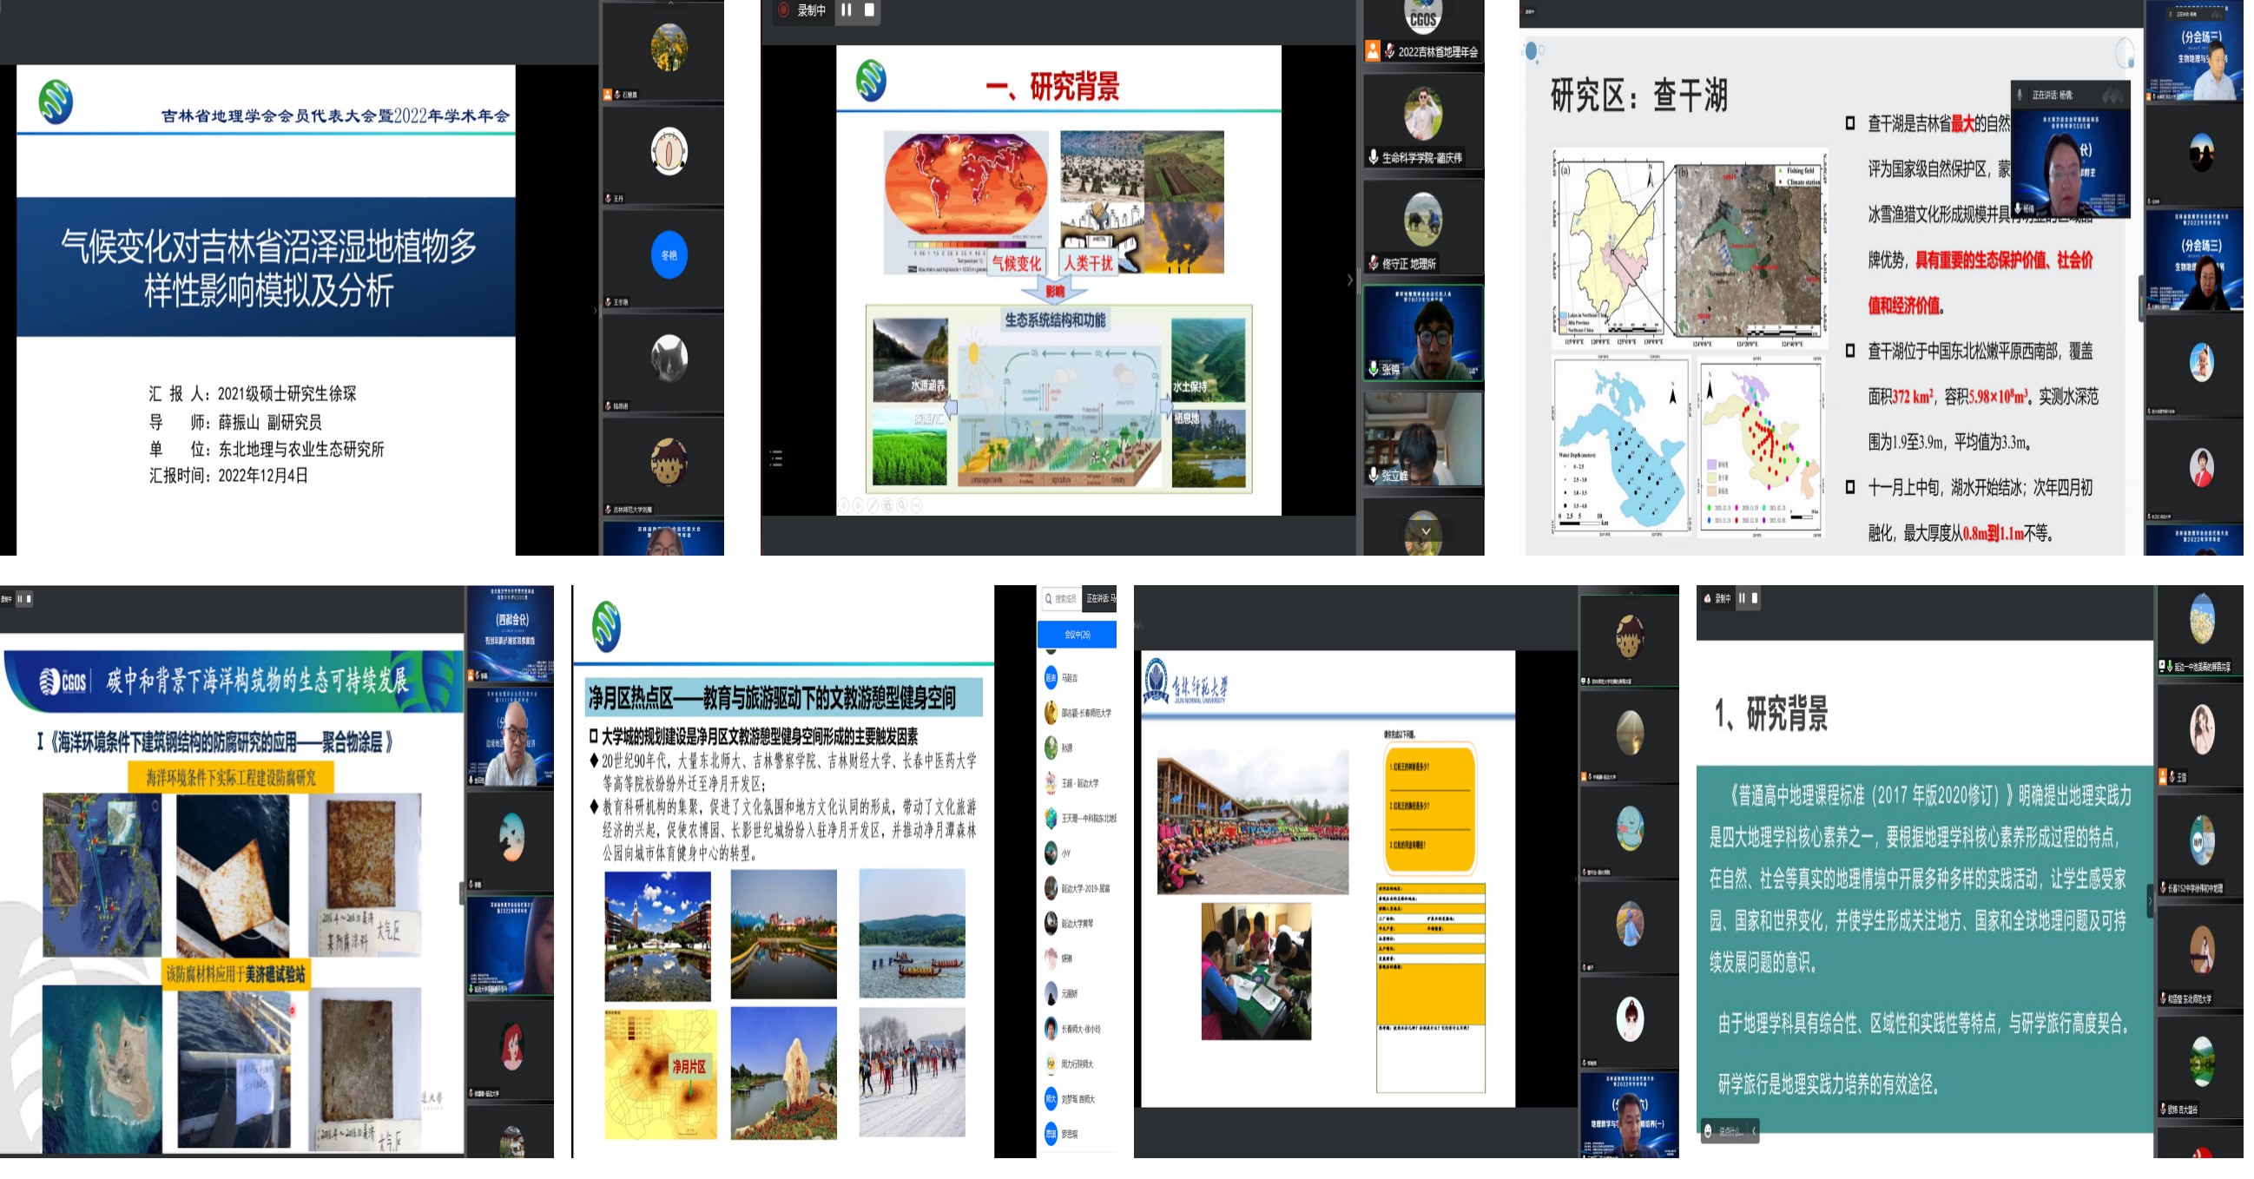Click the slide outline list icon
Screen dimensions: 2254x1179
click(x=776, y=458)
